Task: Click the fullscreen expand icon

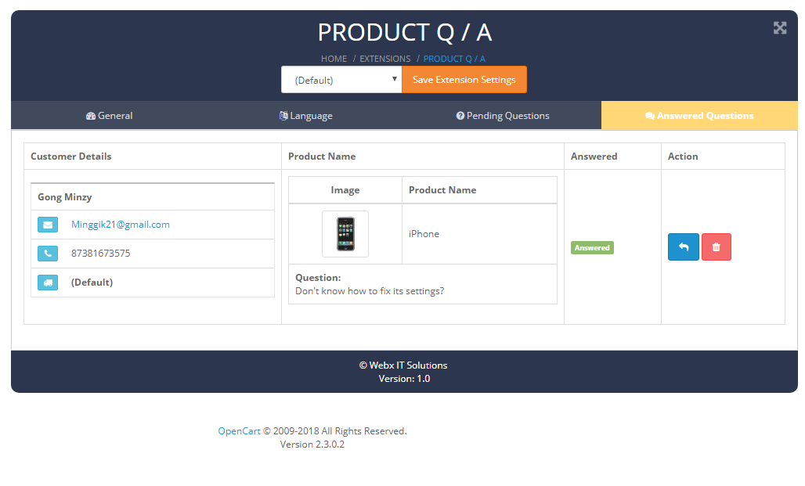Action: [780, 27]
